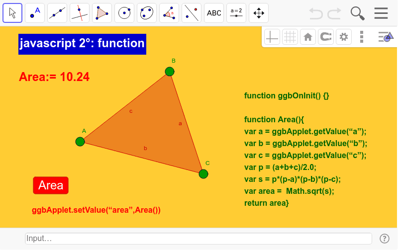Select the Reflect about Line tool
398x250 pixels.
click(192, 13)
